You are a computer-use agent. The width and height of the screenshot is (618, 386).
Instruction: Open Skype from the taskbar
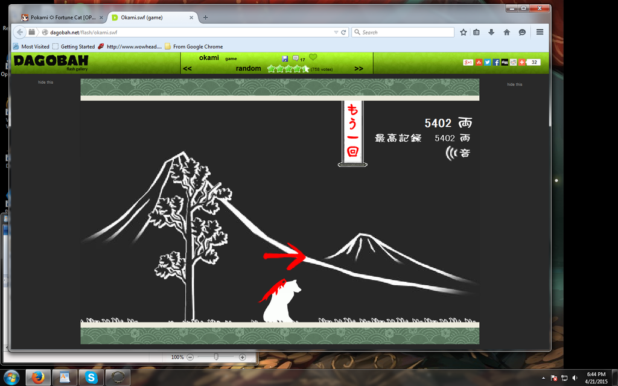coord(91,378)
